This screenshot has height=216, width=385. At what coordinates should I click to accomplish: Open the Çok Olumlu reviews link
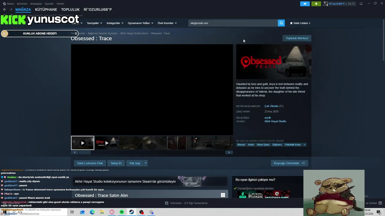(271, 106)
